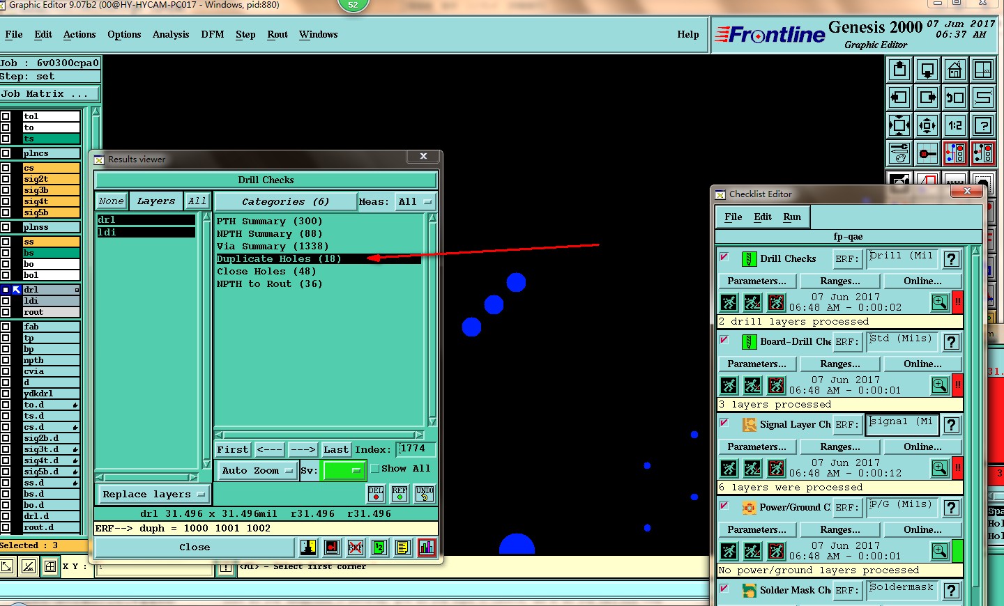Click the red status indicator for Drill Checks
The width and height of the screenshot is (1004, 606).
[x=958, y=302]
